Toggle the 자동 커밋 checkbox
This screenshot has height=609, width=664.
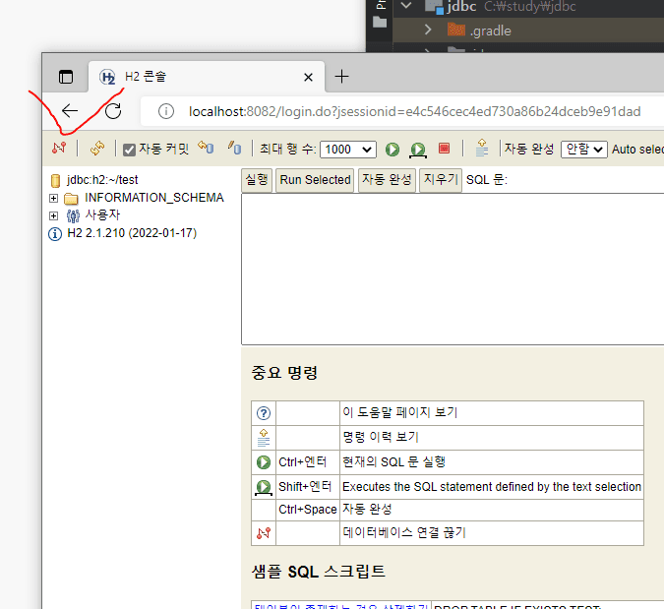[x=129, y=150]
